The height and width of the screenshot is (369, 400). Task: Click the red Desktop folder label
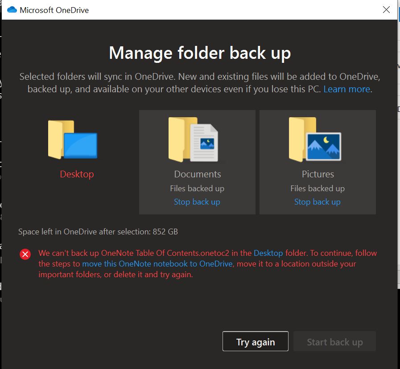[x=77, y=174]
